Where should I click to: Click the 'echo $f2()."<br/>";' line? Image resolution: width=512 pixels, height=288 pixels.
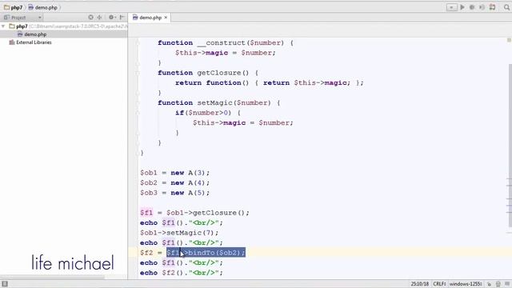coord(182,273)
